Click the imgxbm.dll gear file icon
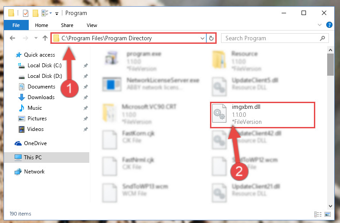This screenshot has height=223, width=340. [x=219, y=113]
